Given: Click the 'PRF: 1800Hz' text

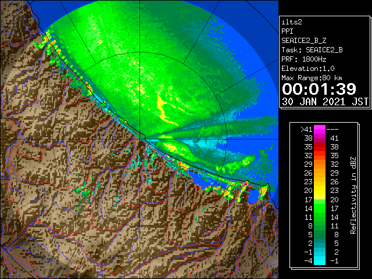Looking at the screenshot, I should 304,59.
